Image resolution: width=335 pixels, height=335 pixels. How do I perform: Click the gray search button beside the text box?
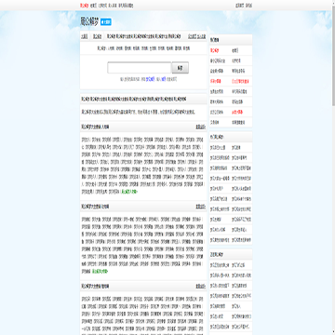coord(181,68)
